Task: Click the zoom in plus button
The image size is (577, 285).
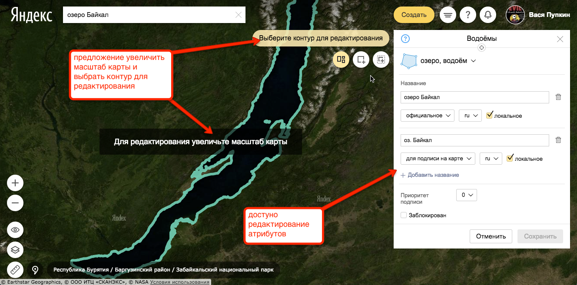Action: point(15,183)
